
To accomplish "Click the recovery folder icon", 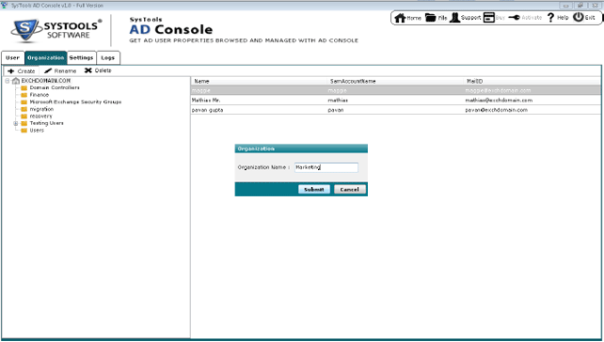I will point(24,117).
